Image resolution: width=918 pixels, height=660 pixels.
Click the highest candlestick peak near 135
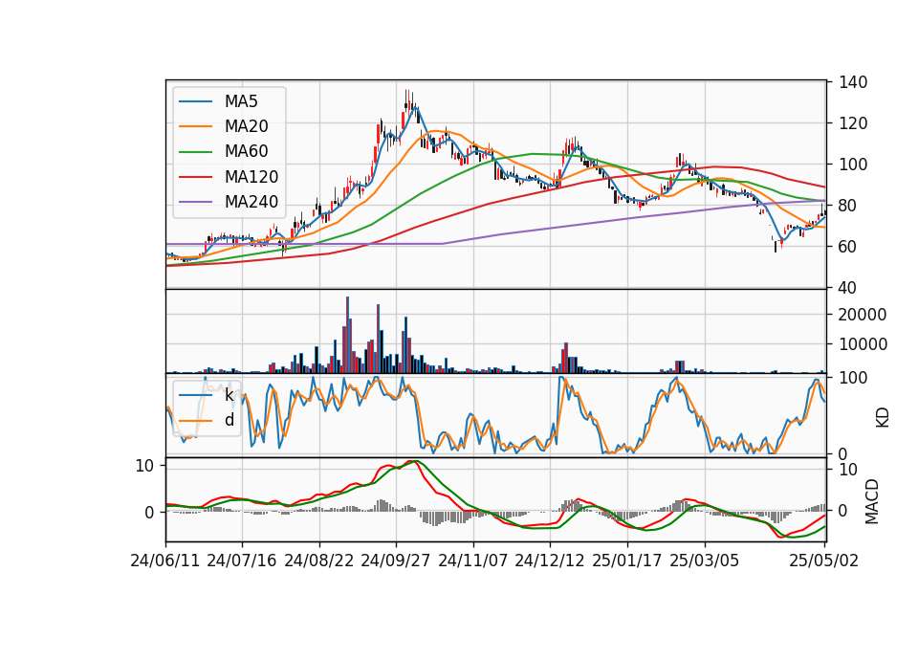click(x=407, y=100)
